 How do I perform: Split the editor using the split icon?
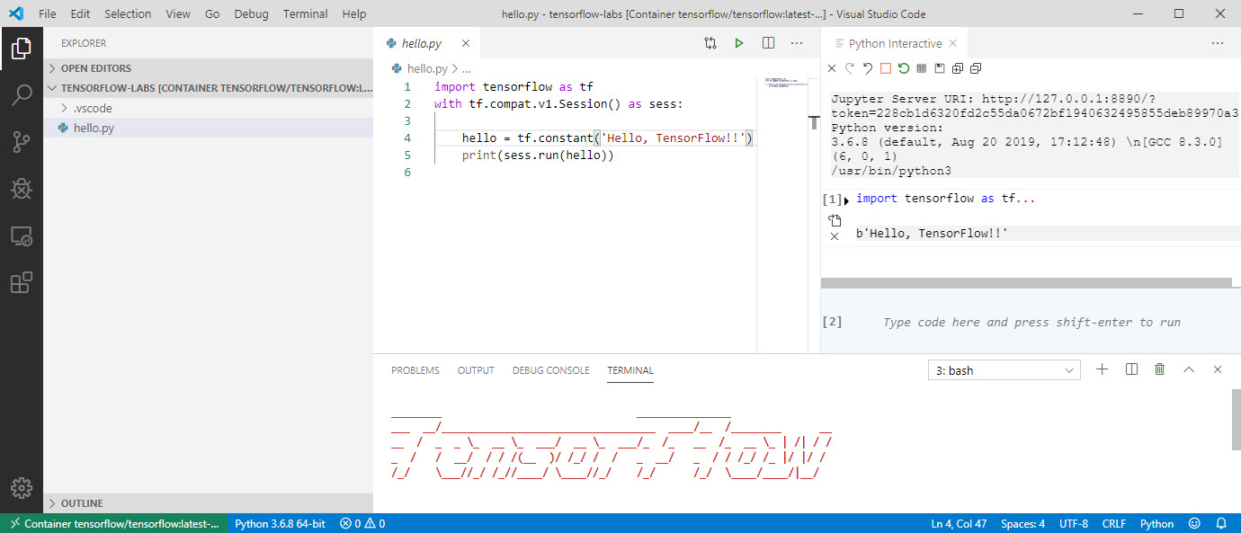click(768, 42)
